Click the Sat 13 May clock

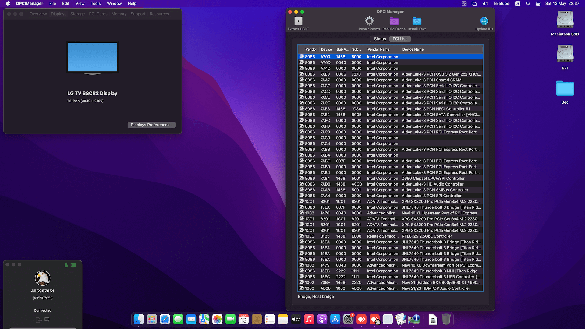point(562,4)
